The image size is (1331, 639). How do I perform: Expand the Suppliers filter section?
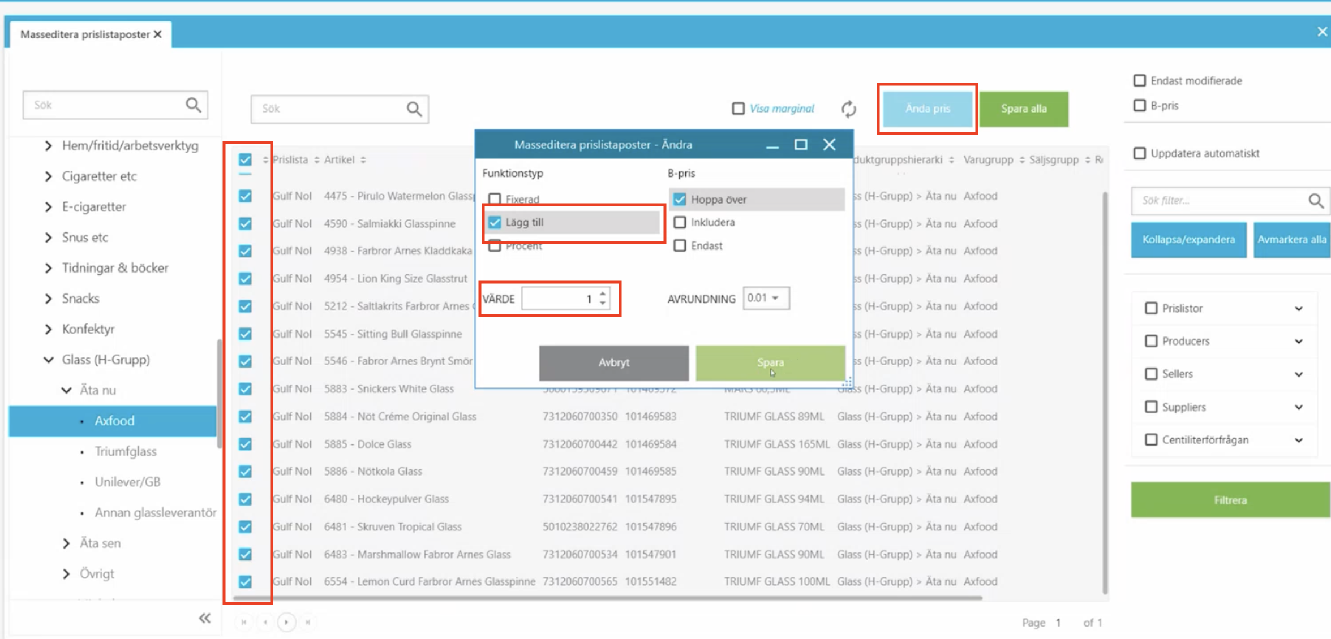(1298, 407)
